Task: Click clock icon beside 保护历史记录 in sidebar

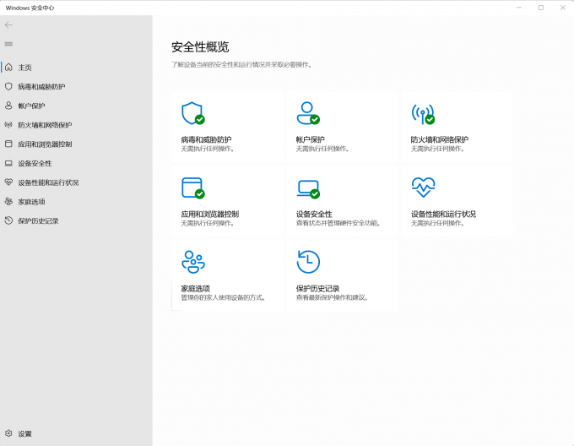Action: coord(8,220)
